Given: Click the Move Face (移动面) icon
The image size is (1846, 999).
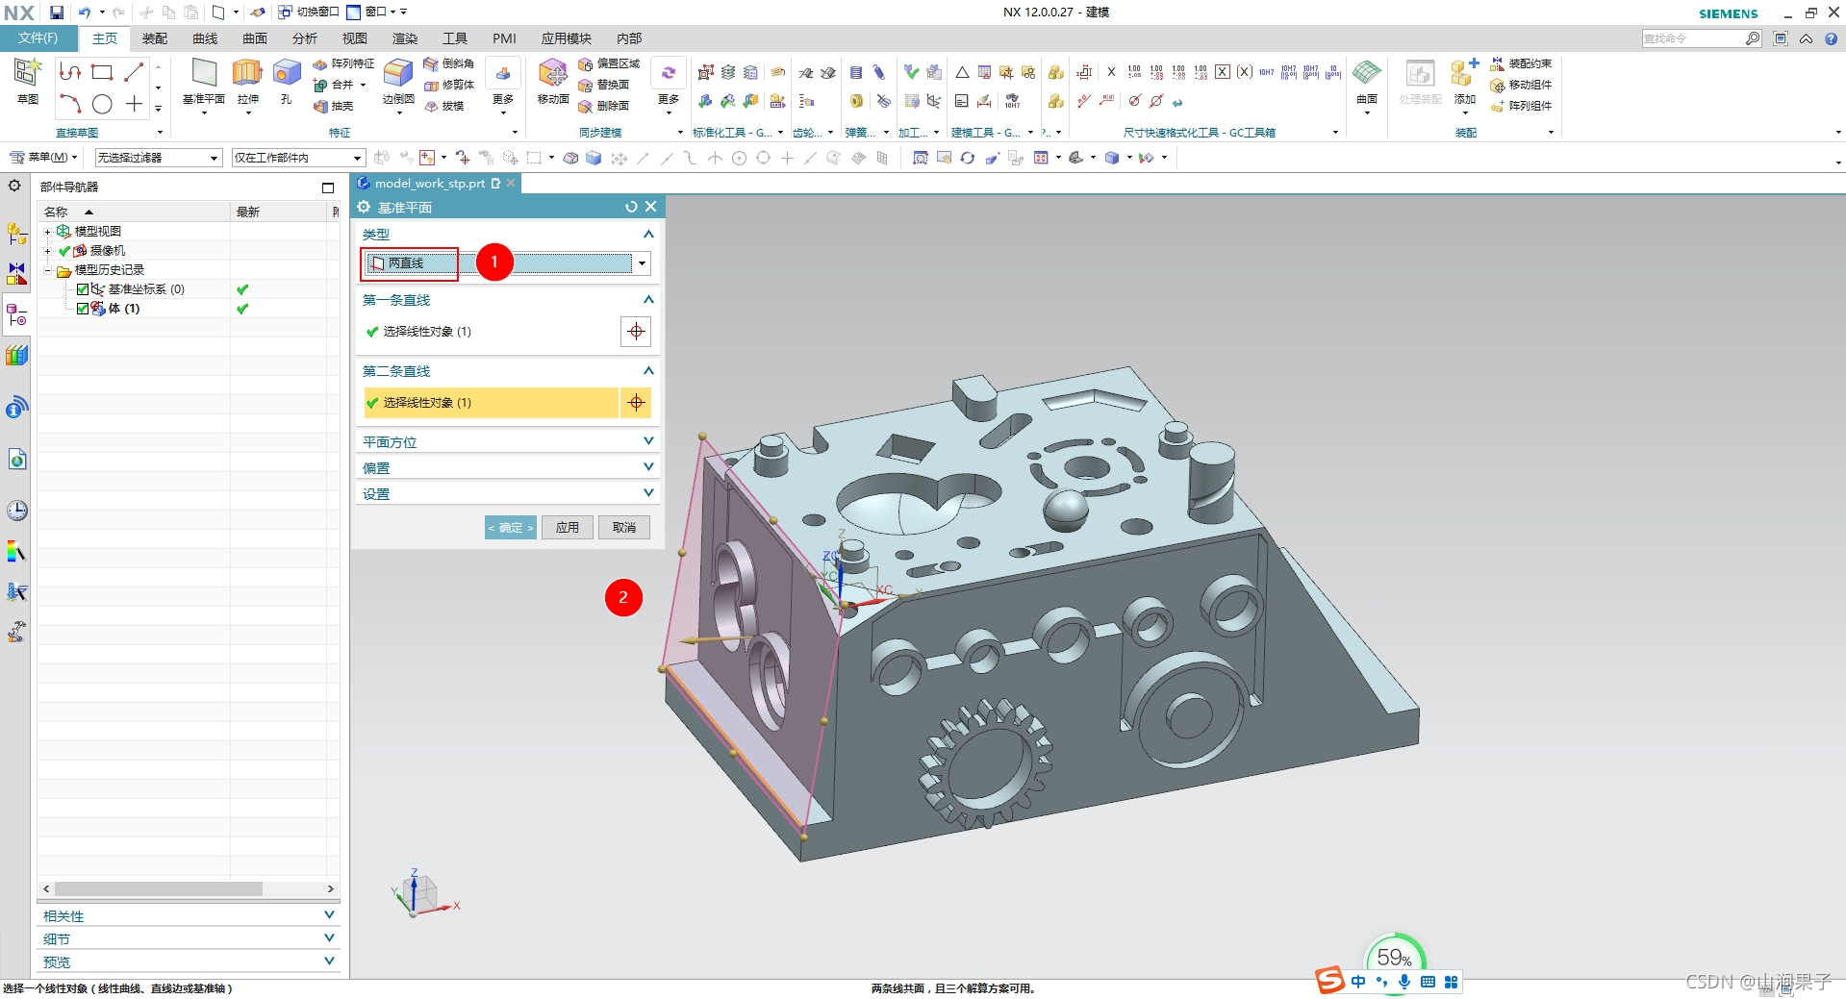Looking at the screenshot, I should point(553,73).
